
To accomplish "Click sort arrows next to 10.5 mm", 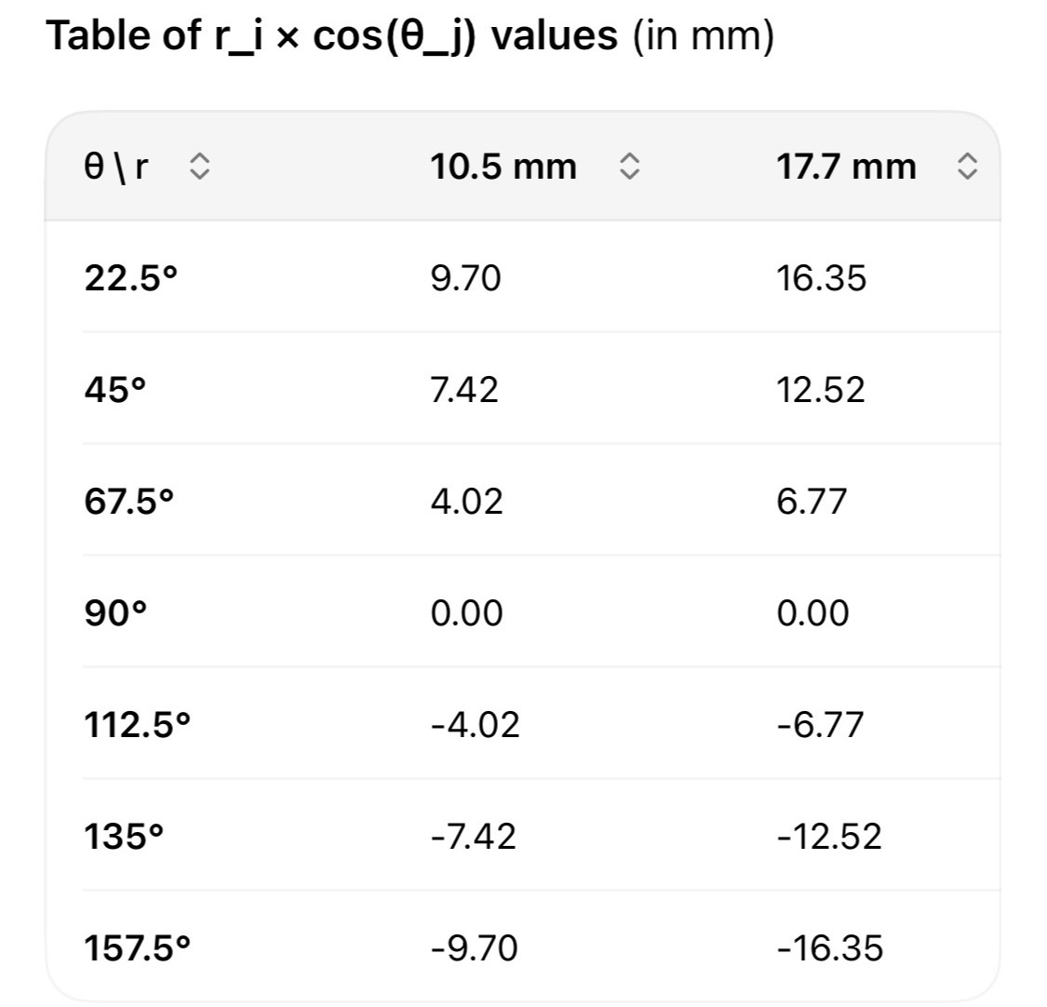I will click(x=630, y=167).
